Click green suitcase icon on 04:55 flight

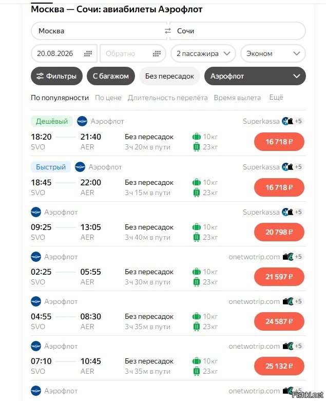(x=196, y=327)
